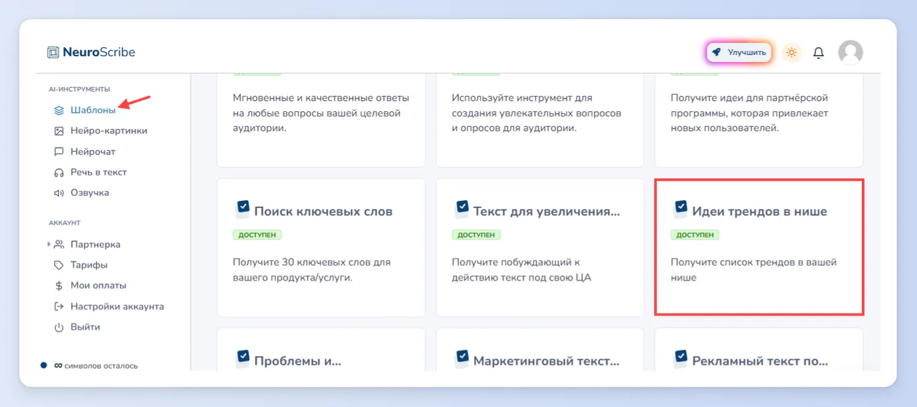Open the Текст для увеличения... card title
This screenshot has width=917, height=407.
(x=547, y=212)
